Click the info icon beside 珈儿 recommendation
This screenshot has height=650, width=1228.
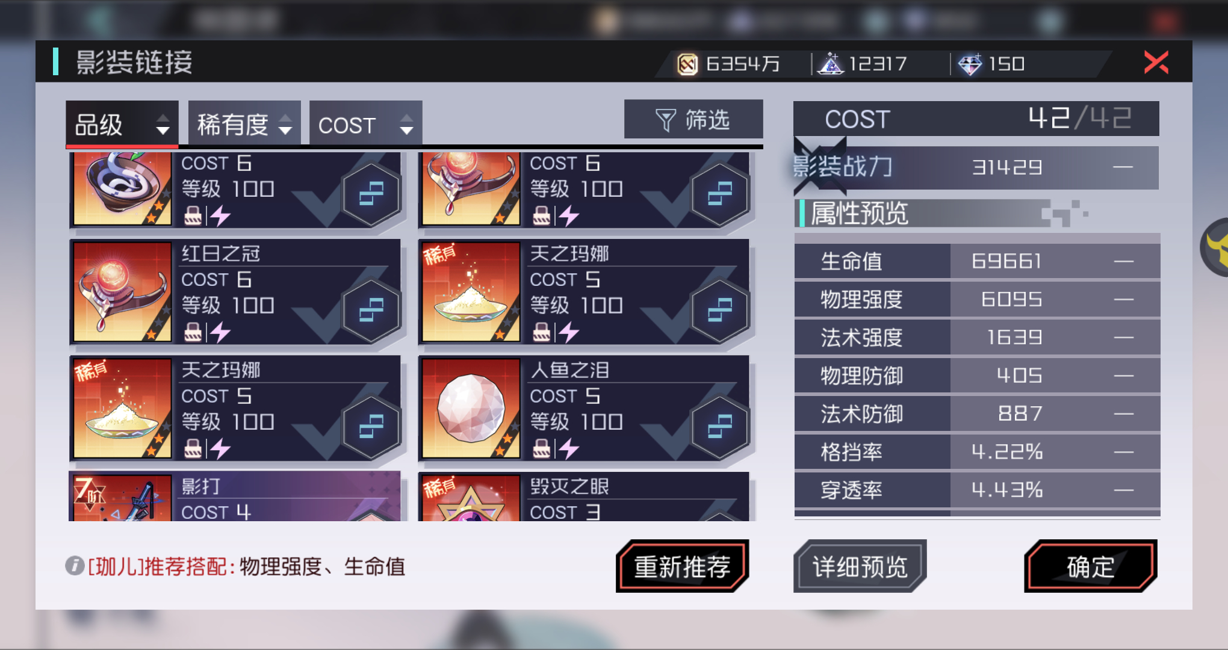[x=75, y=566]
